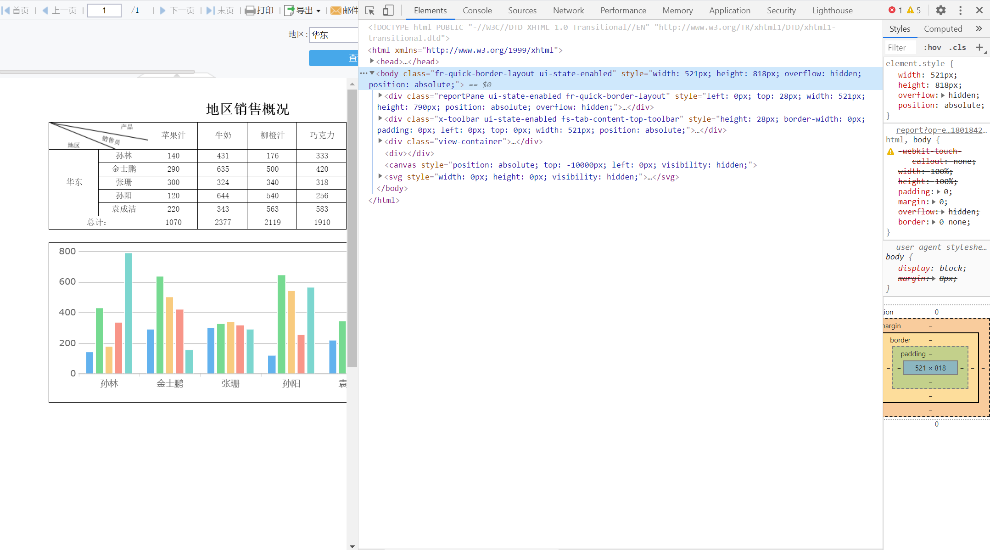Switch to the Computed styles tab
The width and height of the screenshot is (990, 550).
943,28
